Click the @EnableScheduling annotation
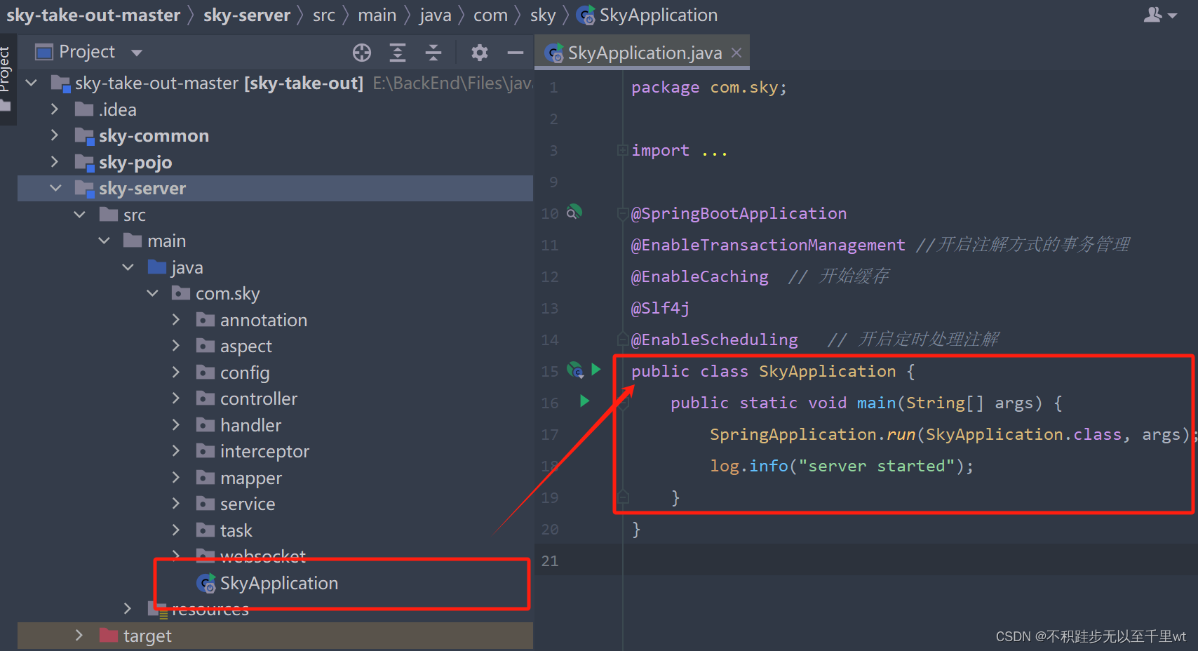The width and height of the screenshot is (1198, 651). tap(714, 340)
